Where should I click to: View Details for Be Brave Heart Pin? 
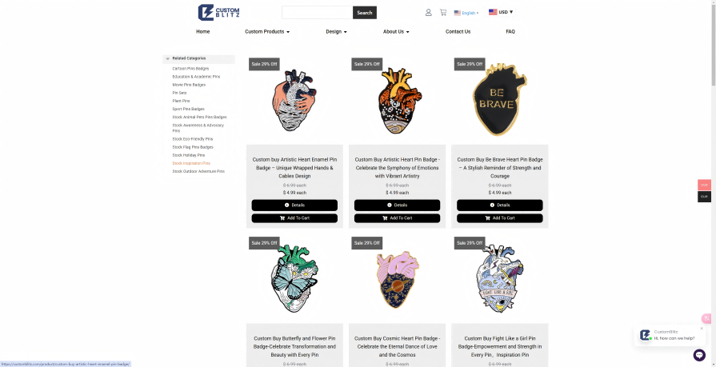click(499, 205)
